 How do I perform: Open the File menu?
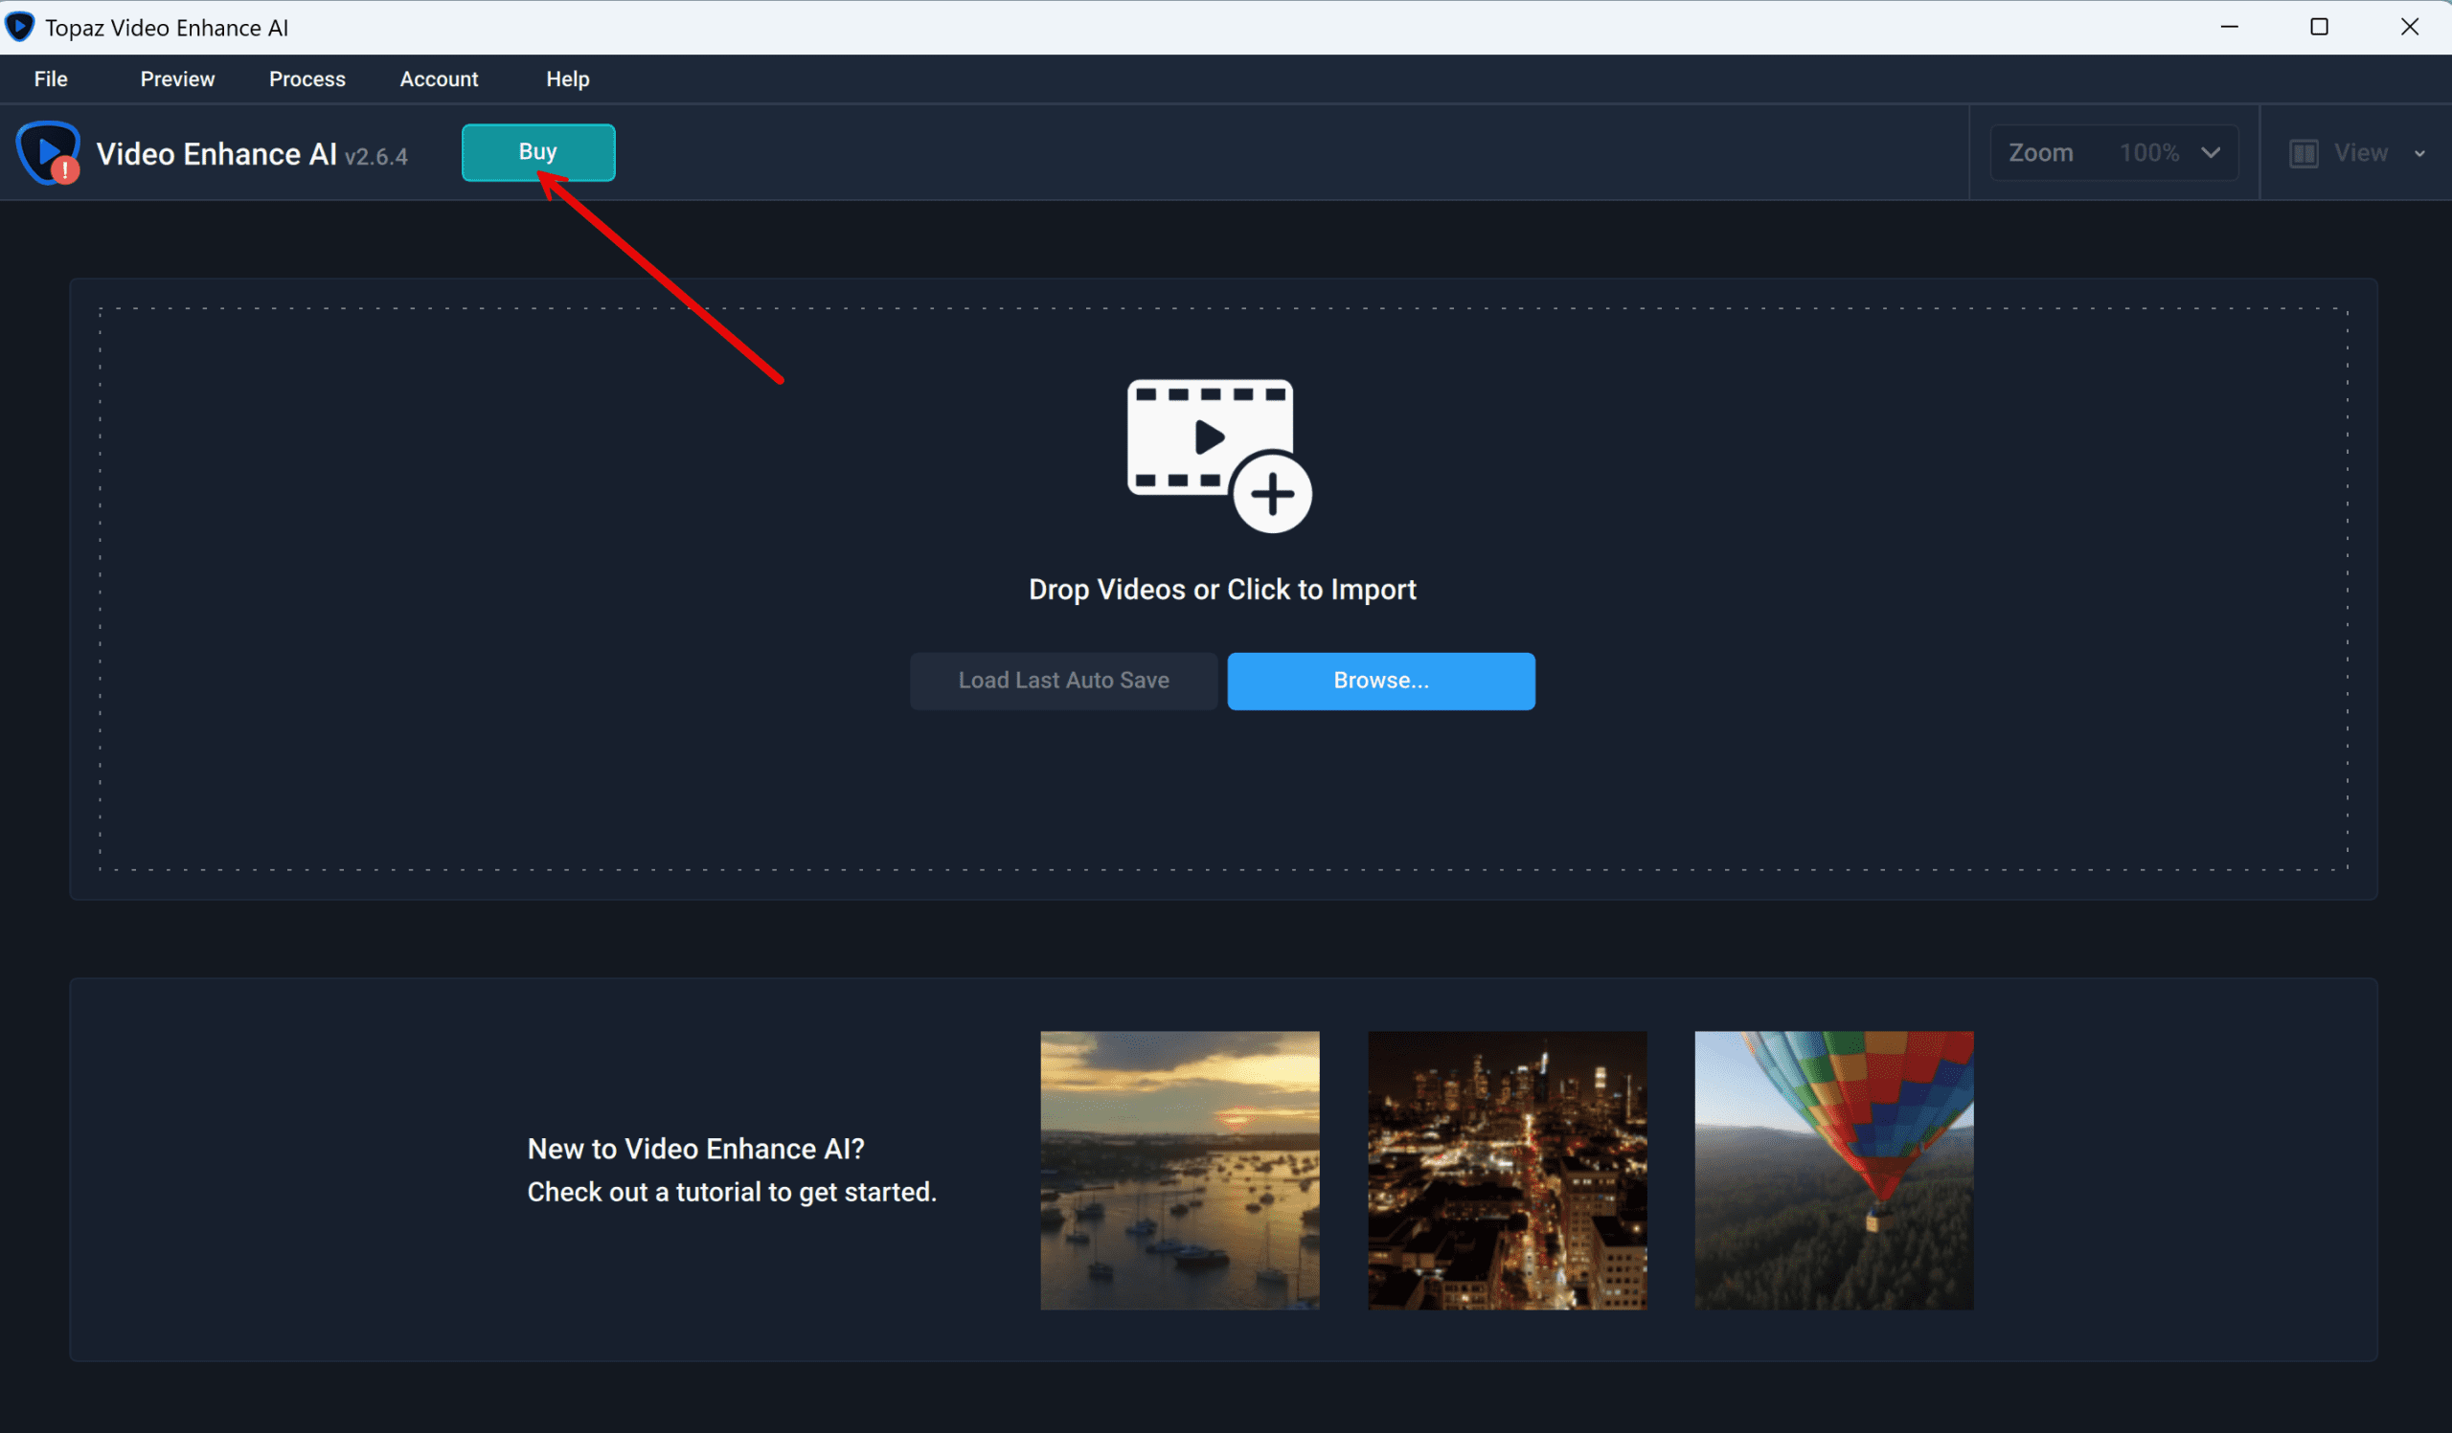click(51, 79)
